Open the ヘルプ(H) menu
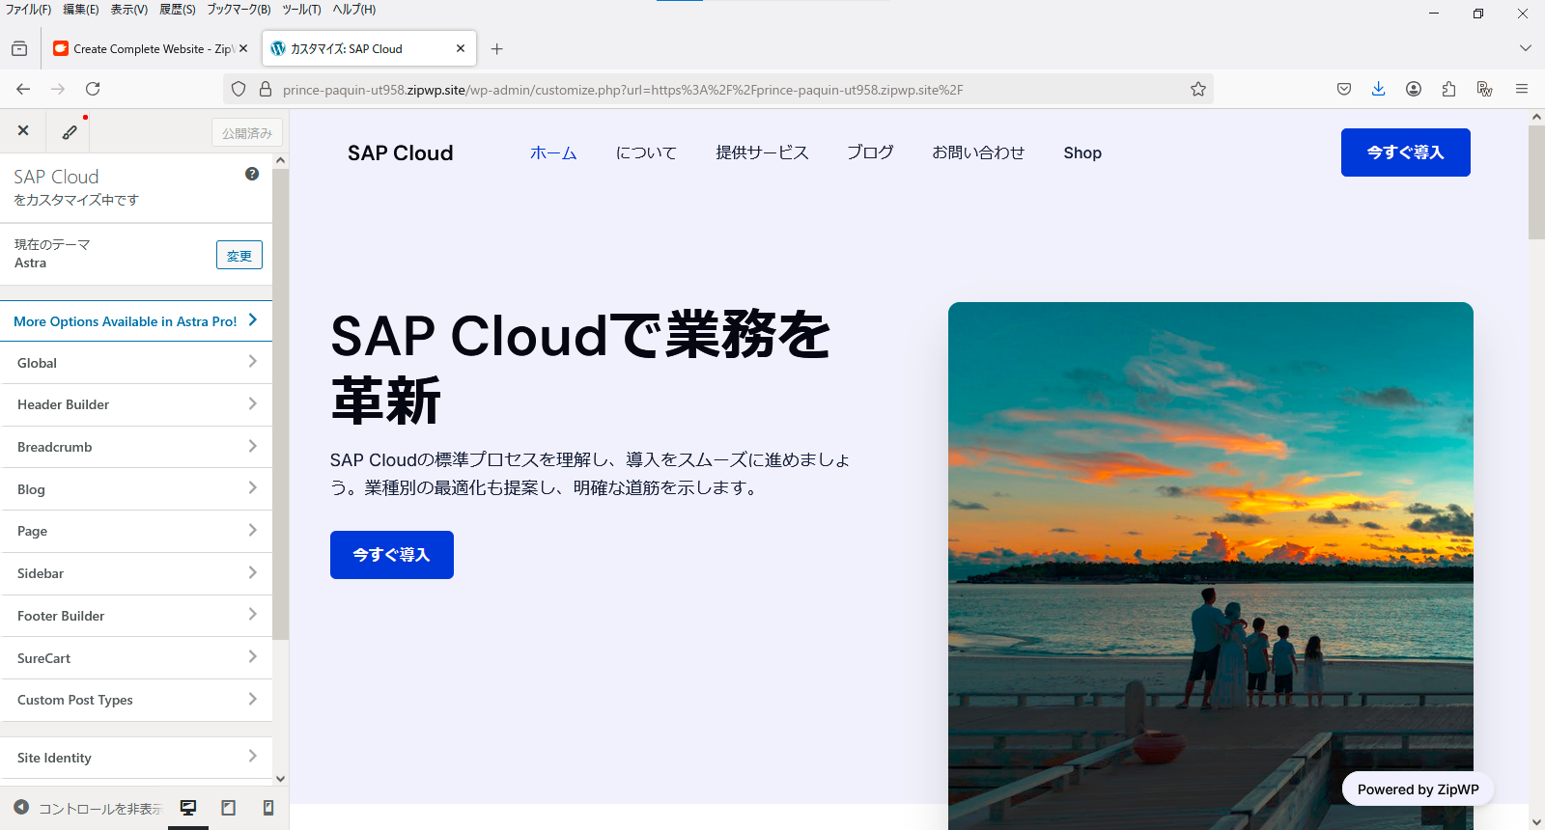 [x=354, y=10]
